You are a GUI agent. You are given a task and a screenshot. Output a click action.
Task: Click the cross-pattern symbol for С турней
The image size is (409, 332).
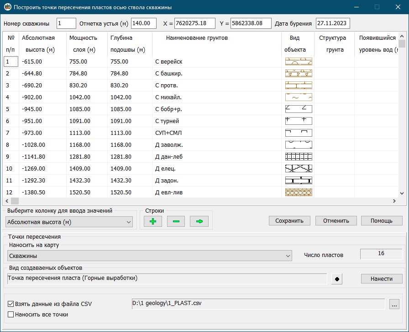point(299,121)
